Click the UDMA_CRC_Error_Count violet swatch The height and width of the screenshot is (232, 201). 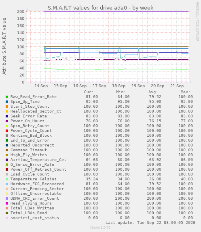click(x=7, y=199)
